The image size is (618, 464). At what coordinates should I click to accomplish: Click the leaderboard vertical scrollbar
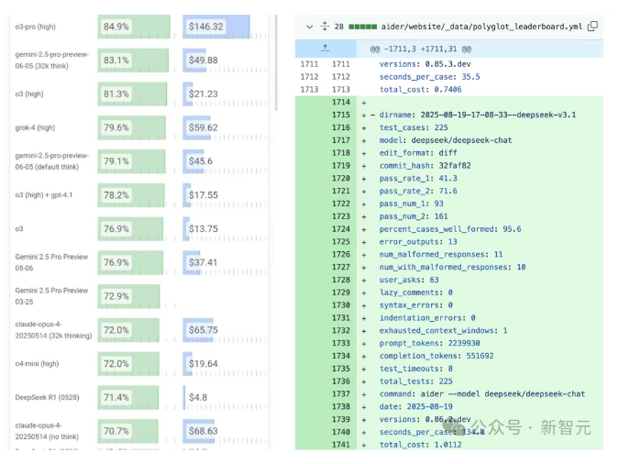[276, 62]
